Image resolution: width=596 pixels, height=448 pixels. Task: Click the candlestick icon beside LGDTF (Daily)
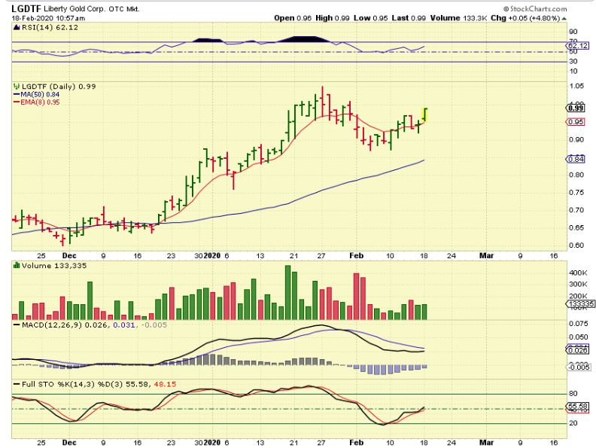[x=17, y=87]
